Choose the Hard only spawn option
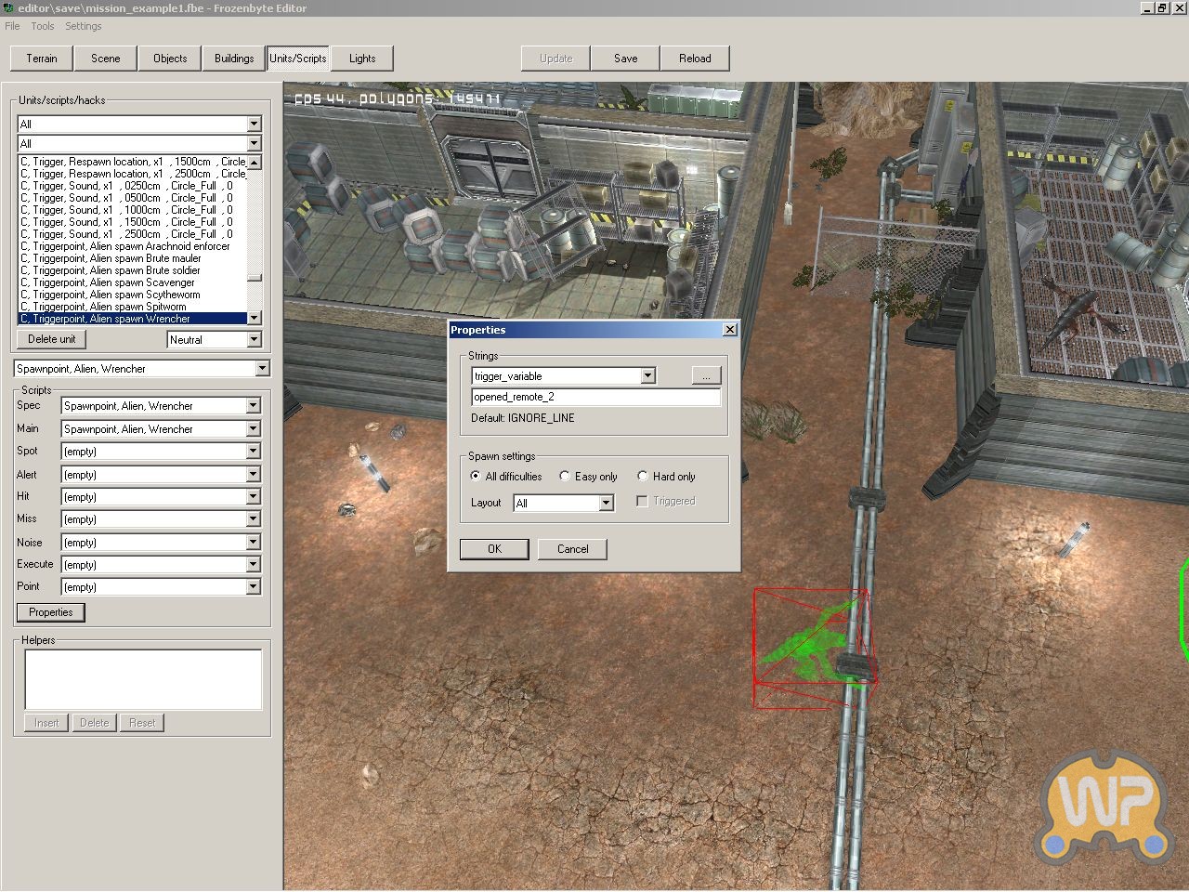This screenshot has width=1189, height=892. pos(643,476)
